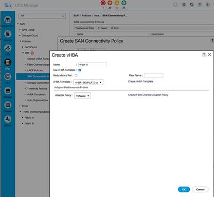Enable the Redundancy Pair option
The width and height of the screenshot is (214, 197).
click(x=76, y=75)
